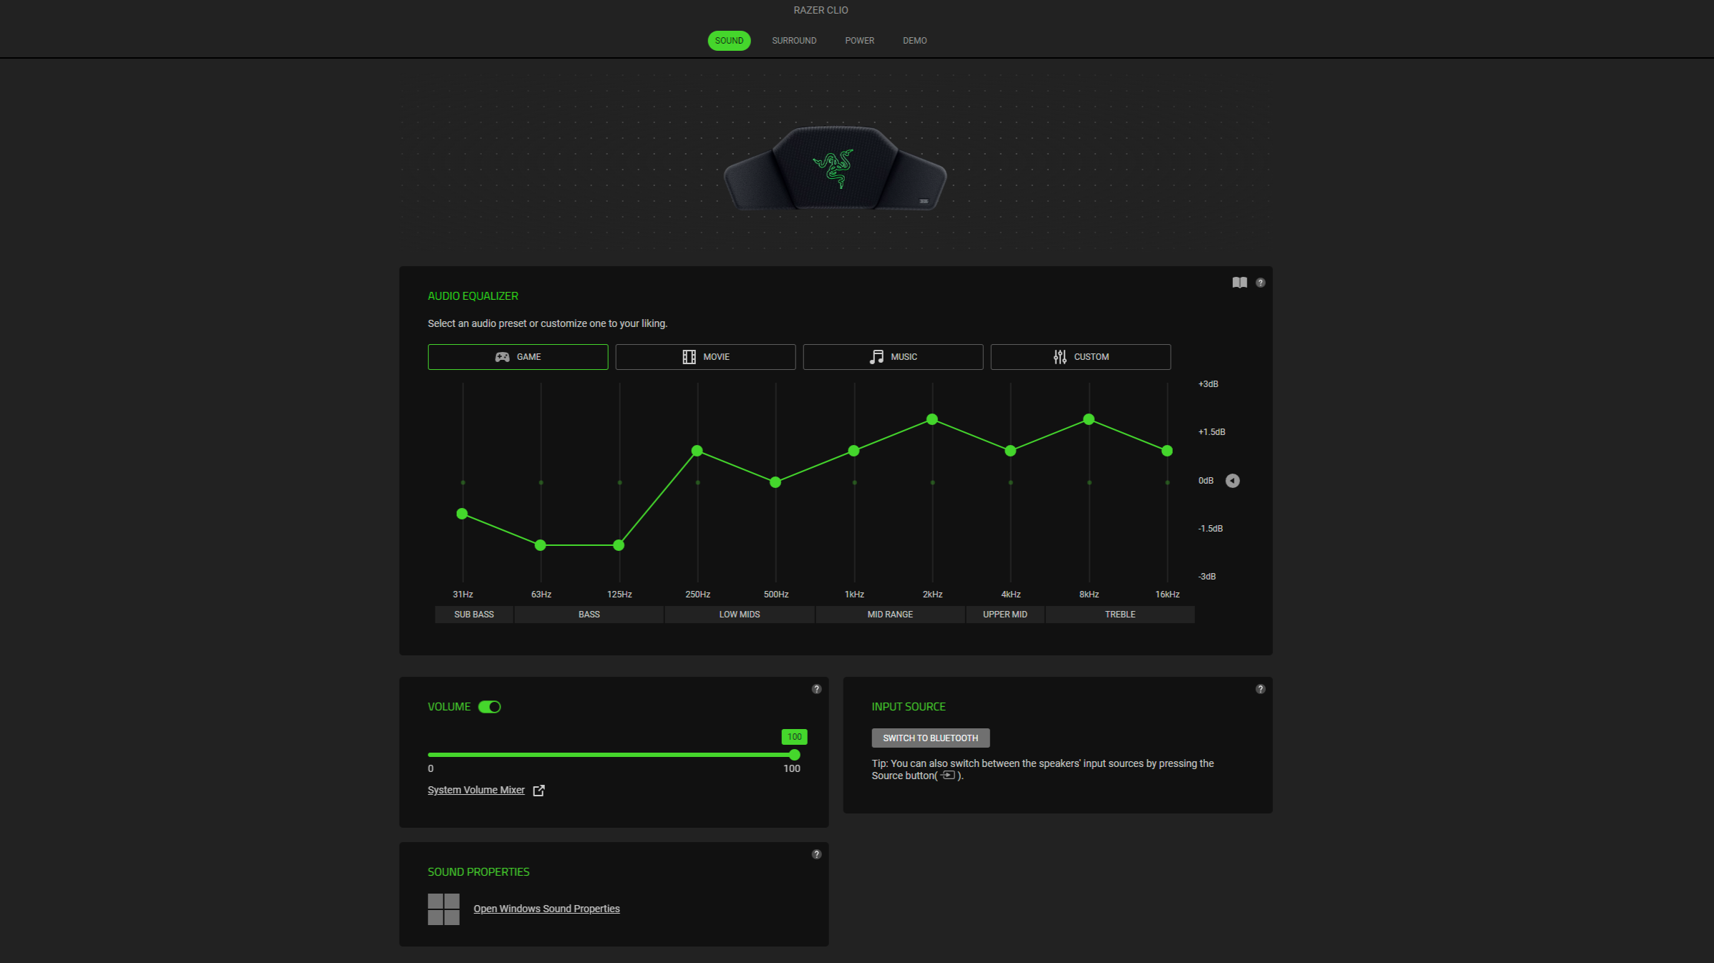Switch to the Surround tab
1714x963 pixels.
tap(794, 41)
